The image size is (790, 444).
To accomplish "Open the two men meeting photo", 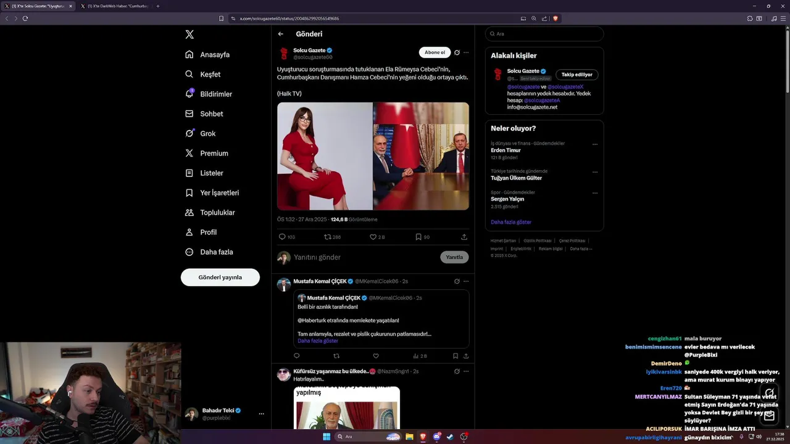I will (422, 156).
